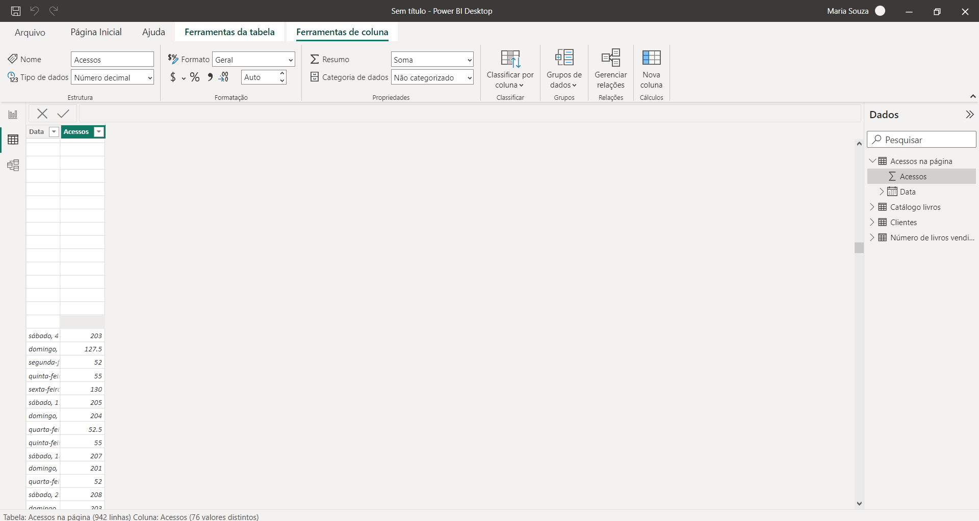Screen dimensions: 979x521
Task: Click scrollbar down arrow
Action: click(859, 503)
